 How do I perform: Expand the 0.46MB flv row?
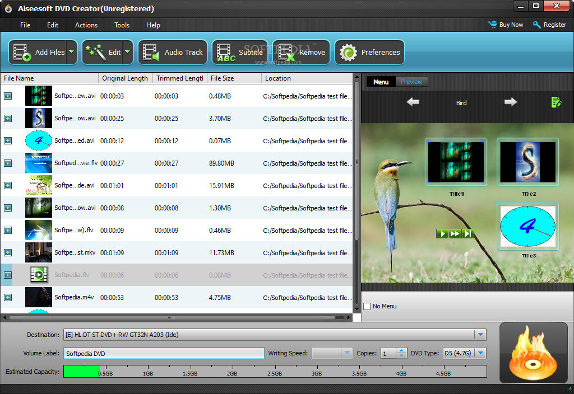(x=8, y=230)
